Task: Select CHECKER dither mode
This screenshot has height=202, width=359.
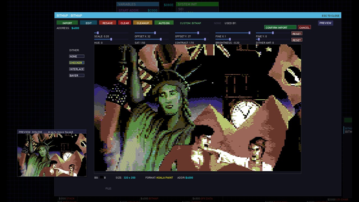Action: coord(77,63)
